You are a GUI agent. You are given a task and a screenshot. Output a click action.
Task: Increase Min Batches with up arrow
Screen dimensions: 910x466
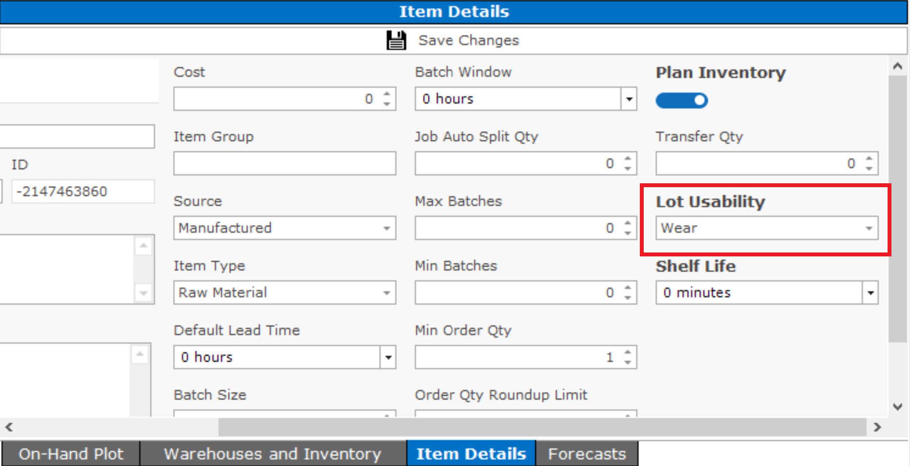(628, 288)
